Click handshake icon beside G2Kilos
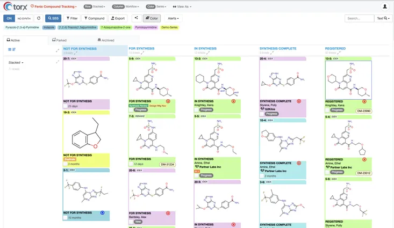 pos(262,109)
